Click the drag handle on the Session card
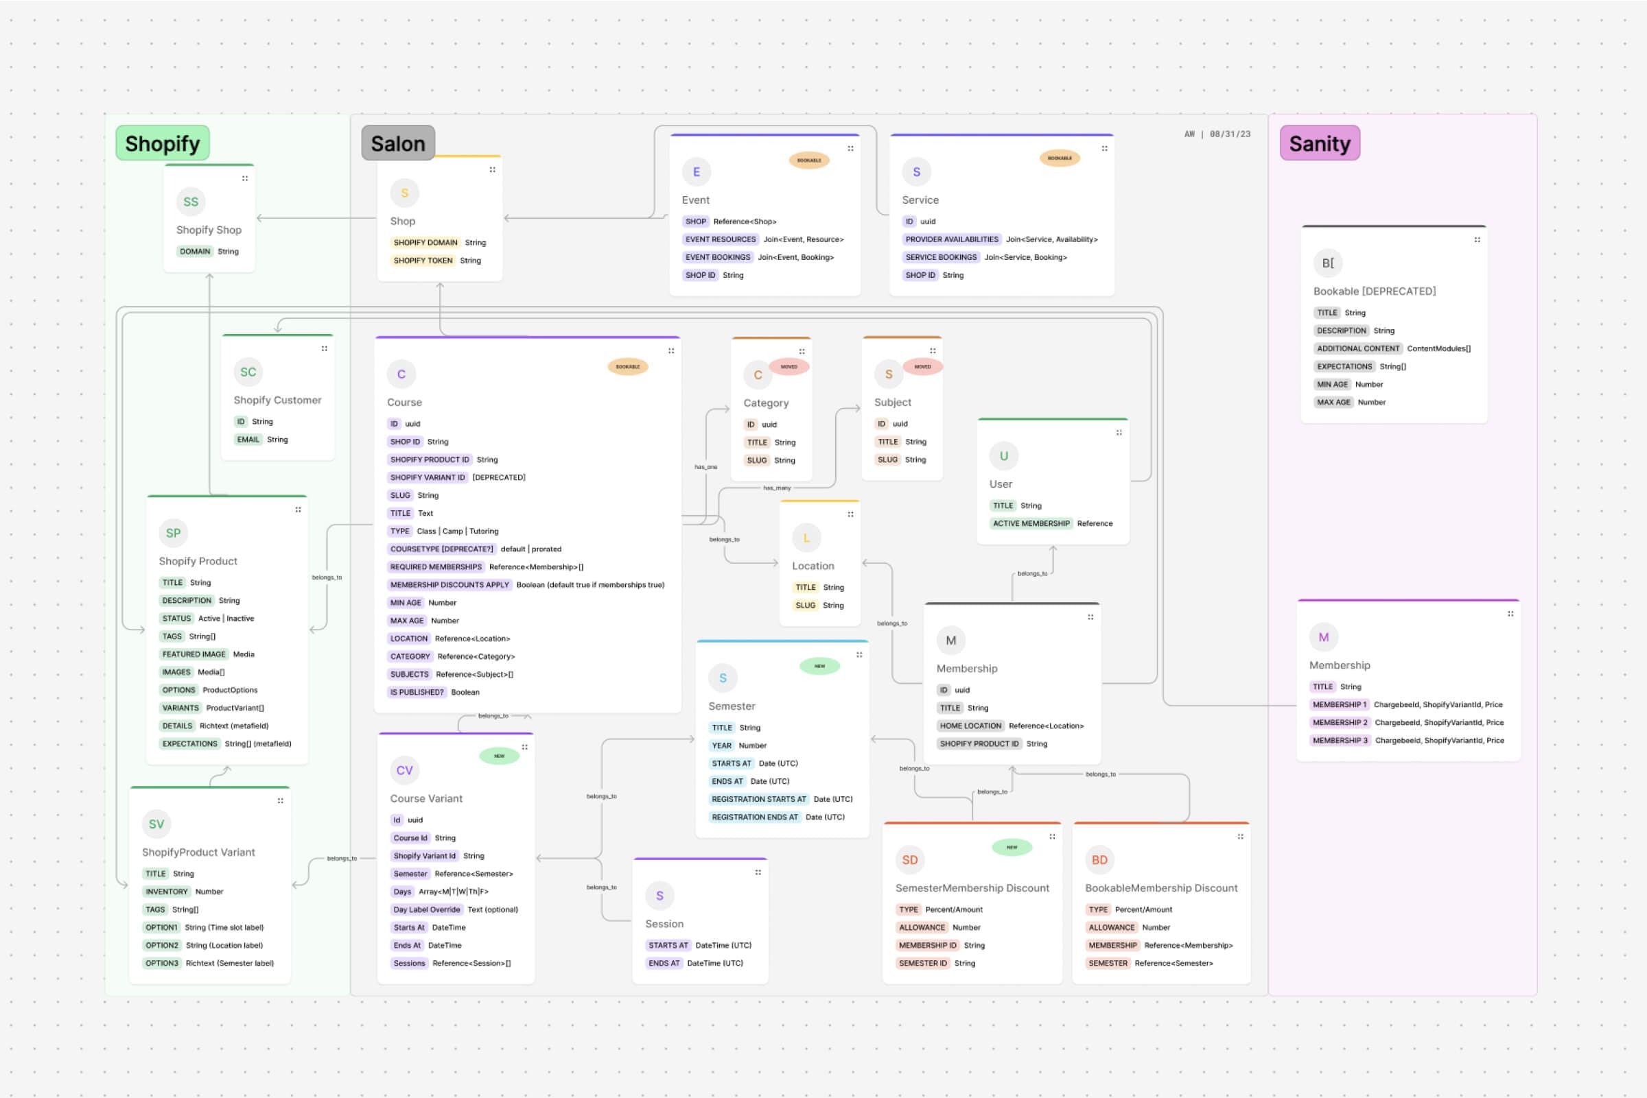Image resolution: width=1647 pixels, height=1098 pixels. point(758,872)
